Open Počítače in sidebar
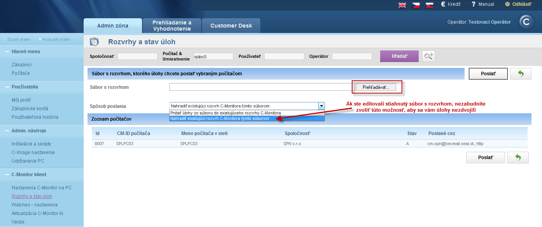Image resolution: width=542 pixels, height=227 pixels. (x=21, y=73)
